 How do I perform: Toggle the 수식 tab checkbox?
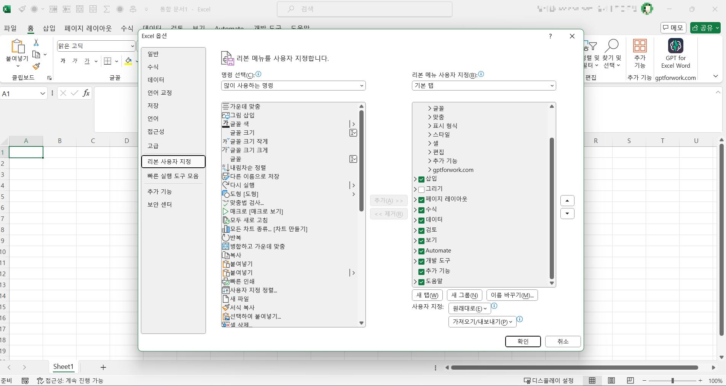click(x=421, y=210)
